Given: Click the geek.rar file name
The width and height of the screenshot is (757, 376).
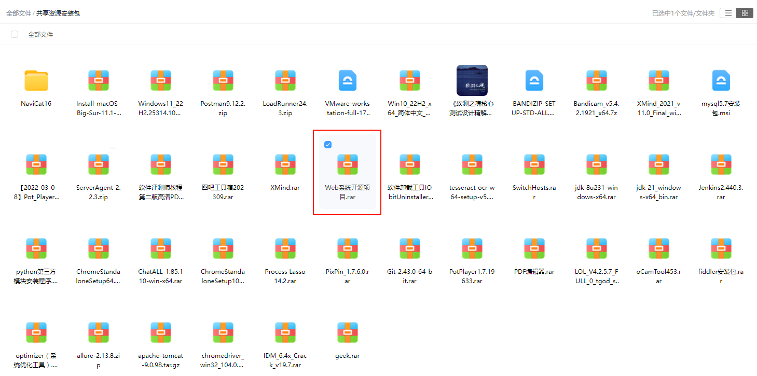Looking at the screenshot, I should [348, 356].
